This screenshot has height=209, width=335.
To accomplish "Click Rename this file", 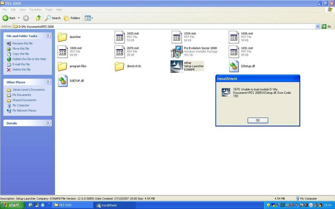I will [23, 43].
